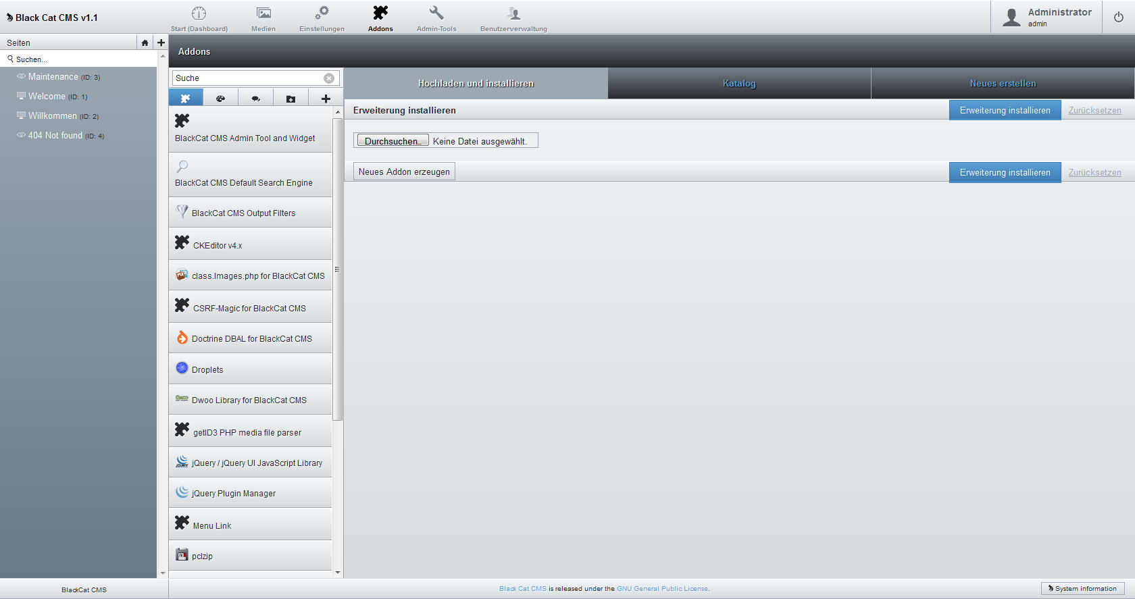Image resolution: width=1135 pixels, height=599 pixels.
Task: Click home icon in Seiten panel
Action: point(145,43)
